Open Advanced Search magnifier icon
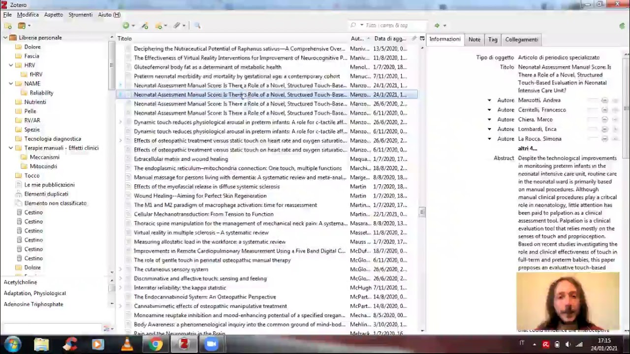The height and width of the screenshot is (354, 630). click(197, 26)
